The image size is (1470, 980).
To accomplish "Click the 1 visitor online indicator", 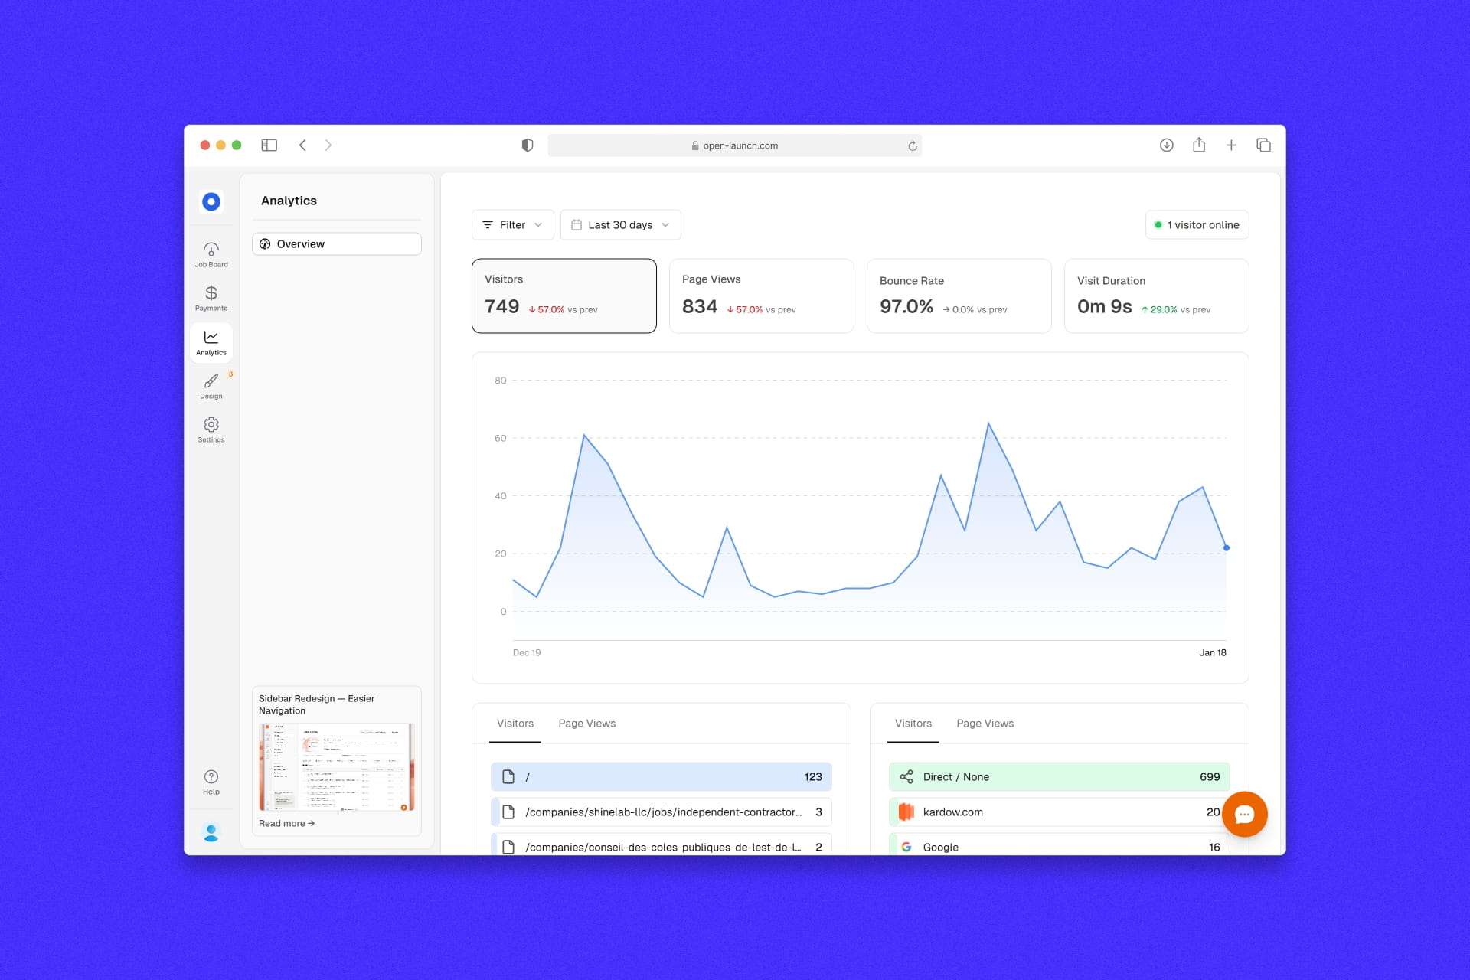I will [x=1197, y=225].
